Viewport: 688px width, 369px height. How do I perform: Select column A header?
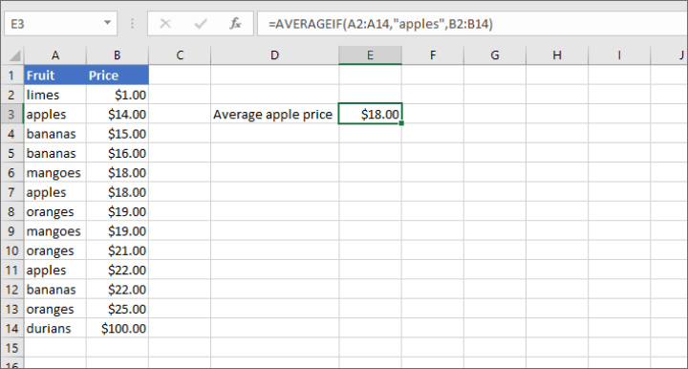pyautogui.click(x=55, y=55)
